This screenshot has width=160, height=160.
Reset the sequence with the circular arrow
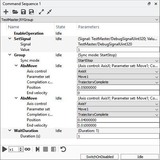pos(63,149)
